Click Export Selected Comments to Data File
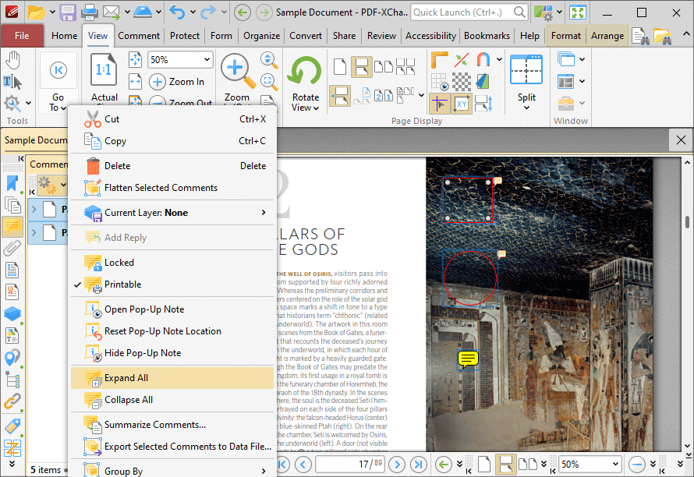Image resolution: width=694 pixels, height=477 pixels. coord(172,447)
